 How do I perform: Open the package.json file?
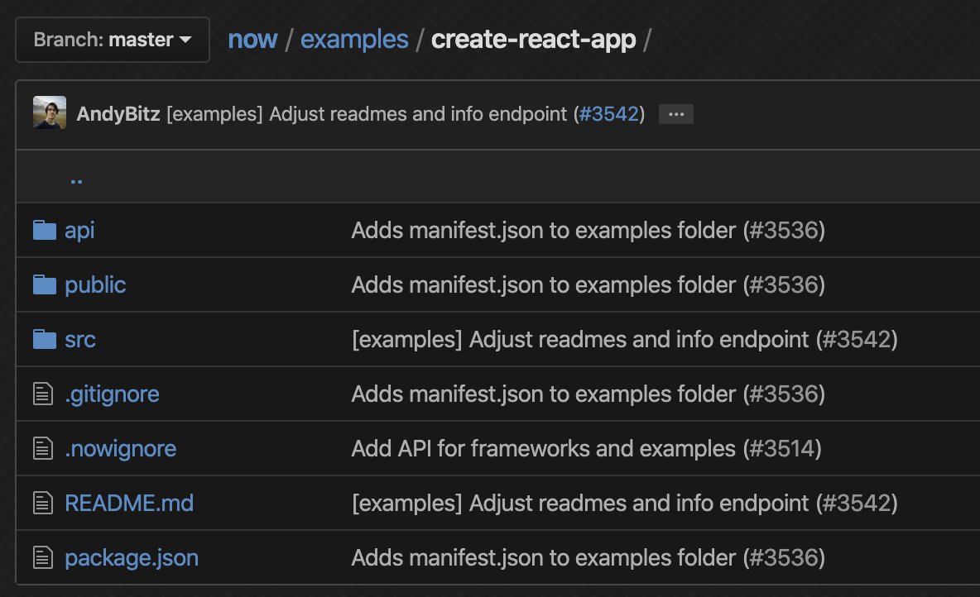(x=132, y=558)
